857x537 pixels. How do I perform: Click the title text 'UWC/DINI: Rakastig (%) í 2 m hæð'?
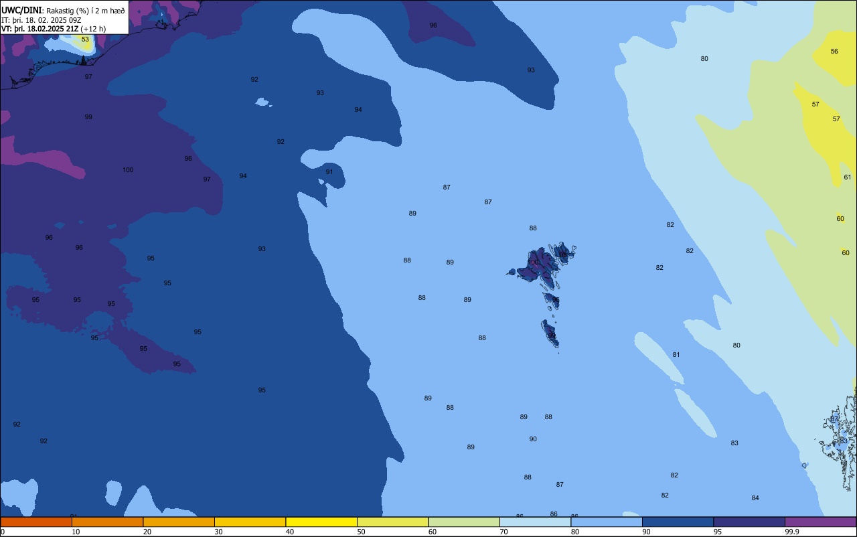point(63,10)
